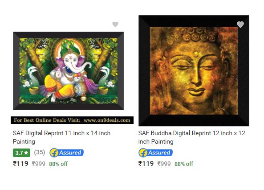Viewport: 264px width, 190px height.
Task: Open SAF Digital Reprint 11 inch title
Action: point(61,137)
